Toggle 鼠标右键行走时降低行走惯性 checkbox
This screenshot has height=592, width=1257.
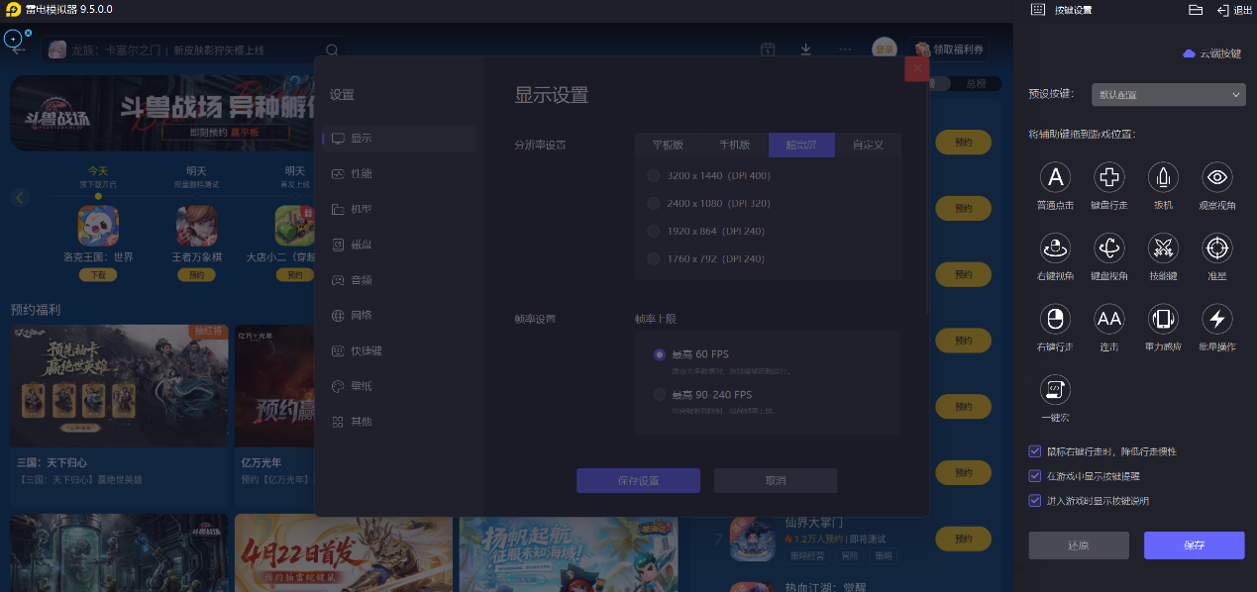coord(1035,451)
